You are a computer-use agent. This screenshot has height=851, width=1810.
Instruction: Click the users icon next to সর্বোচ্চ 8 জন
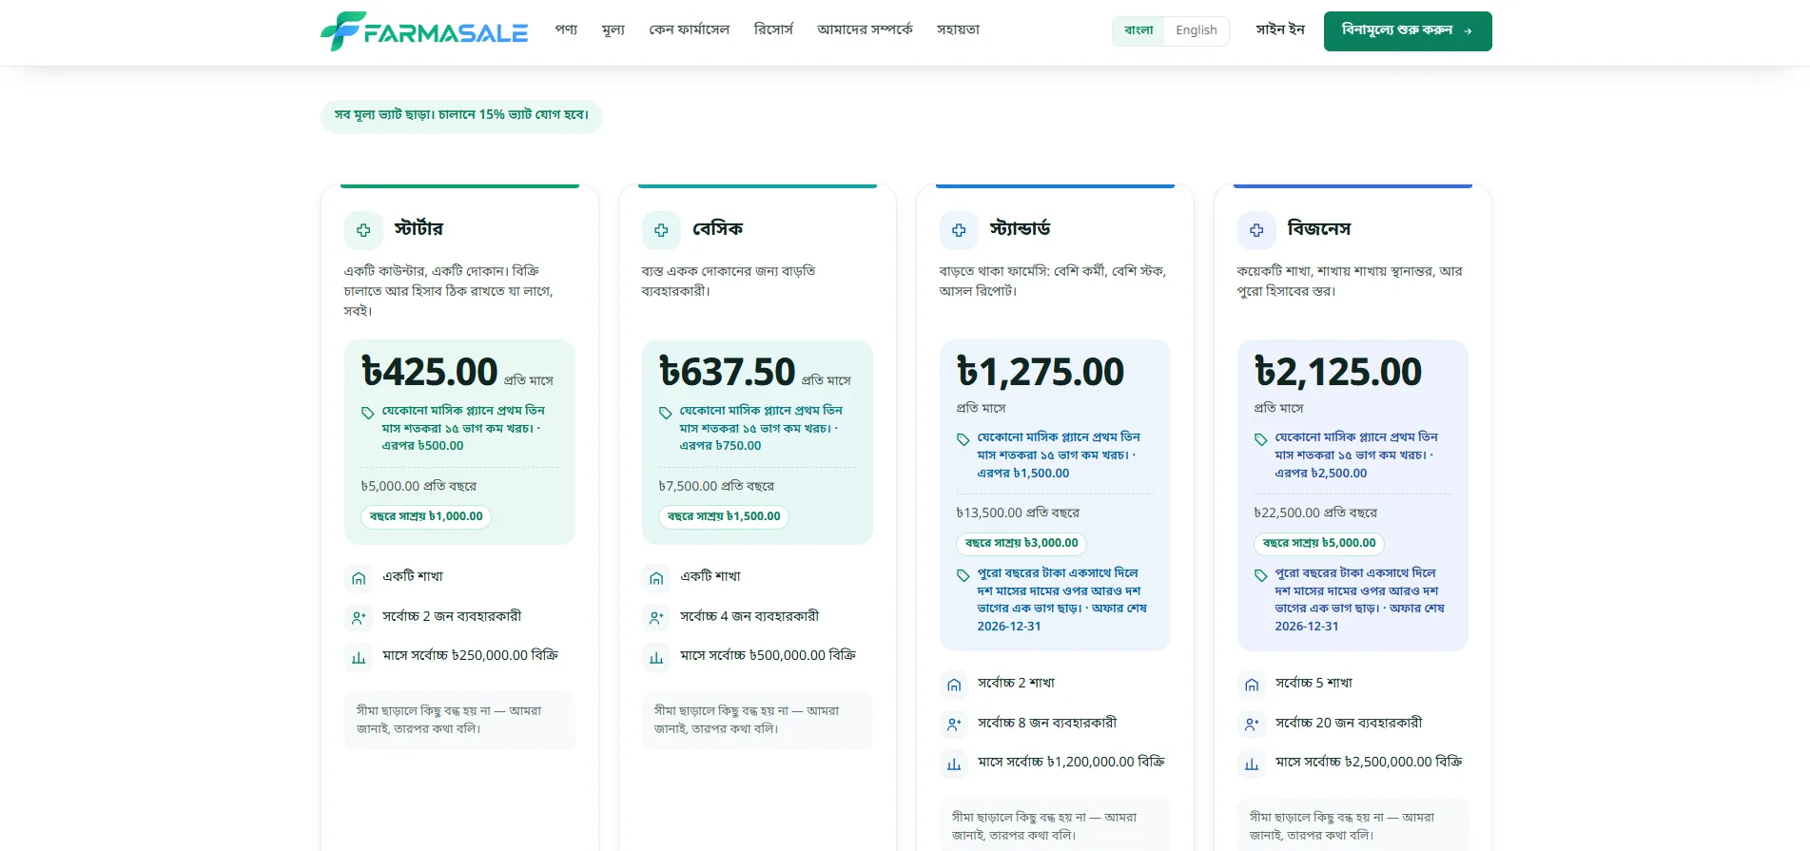[954, 724]
